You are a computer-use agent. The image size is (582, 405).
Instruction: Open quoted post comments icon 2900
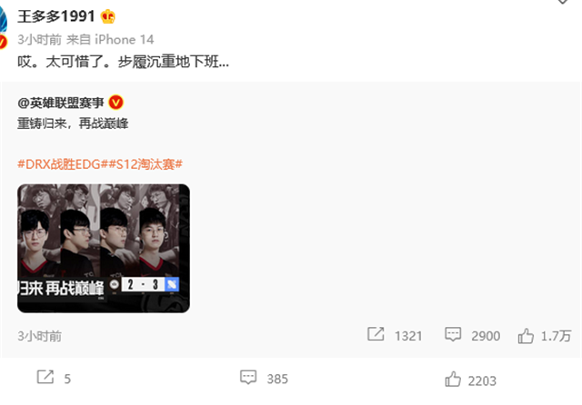pyautogui.click(x=453, y=334)
